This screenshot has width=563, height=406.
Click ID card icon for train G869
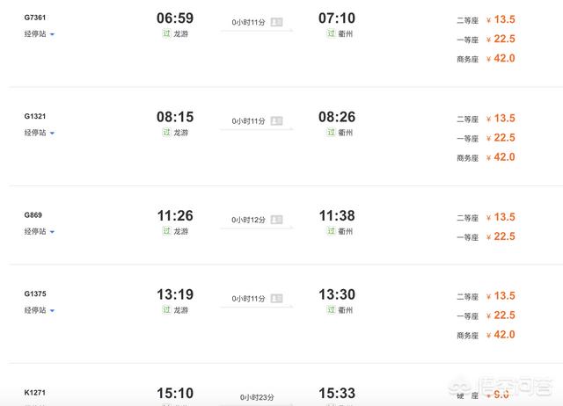pyautogui.click(x=276, y=220)
